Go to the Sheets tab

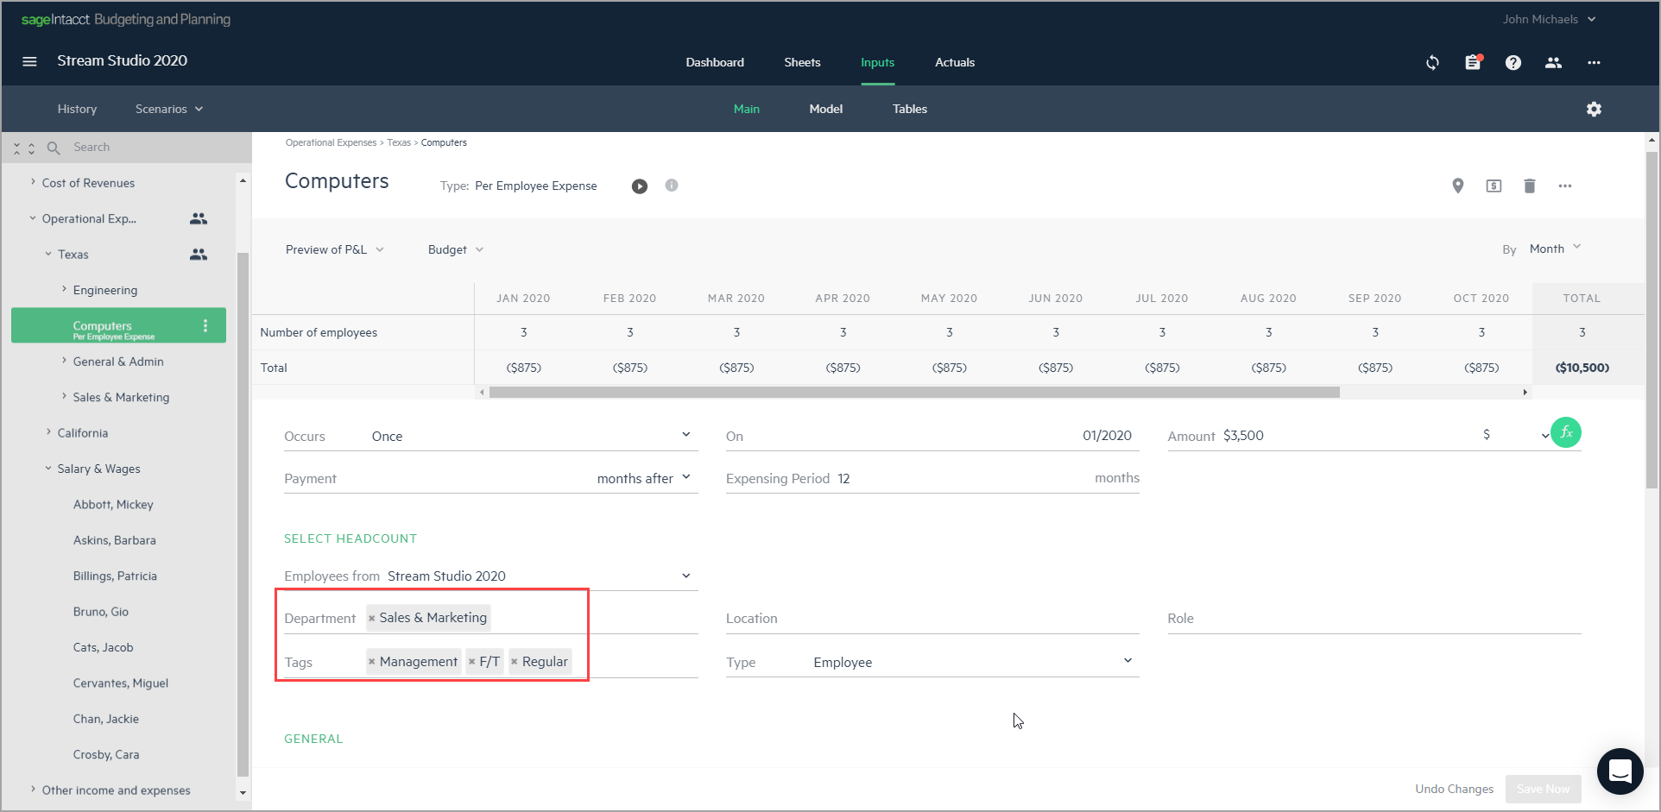[x=802, y=62]
